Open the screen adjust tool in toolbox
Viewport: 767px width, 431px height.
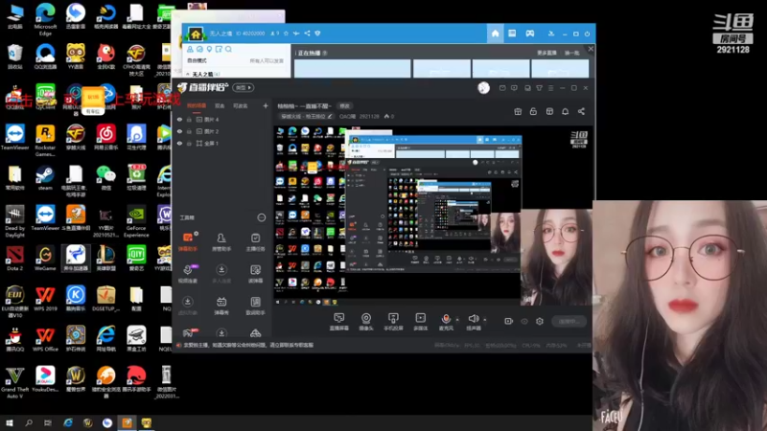[x=255, y=273]
